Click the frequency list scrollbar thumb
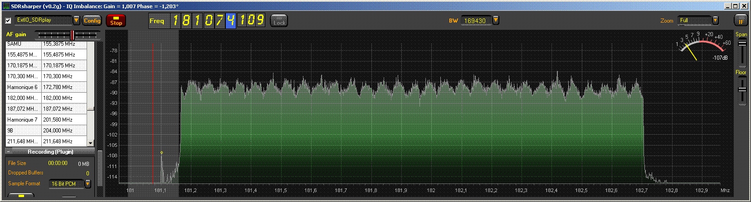Screen dimensions: 751x202 point(91,108)
